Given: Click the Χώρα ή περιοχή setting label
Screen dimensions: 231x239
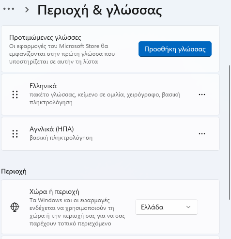Looking at the screenshot, I should tap(54, 192).
